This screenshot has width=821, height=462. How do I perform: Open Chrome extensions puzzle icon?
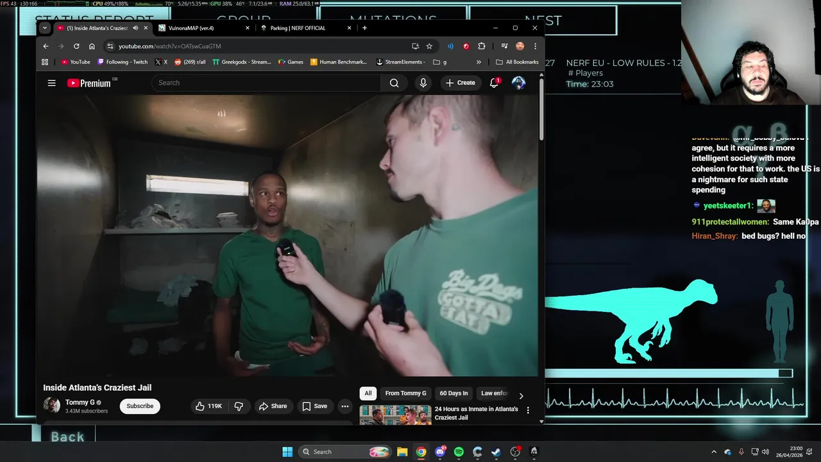point(481,46)
